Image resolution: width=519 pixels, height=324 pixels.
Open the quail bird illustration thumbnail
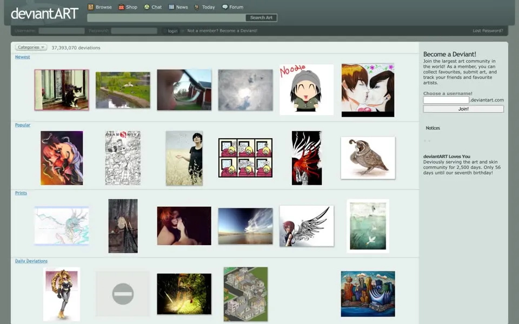368,158
